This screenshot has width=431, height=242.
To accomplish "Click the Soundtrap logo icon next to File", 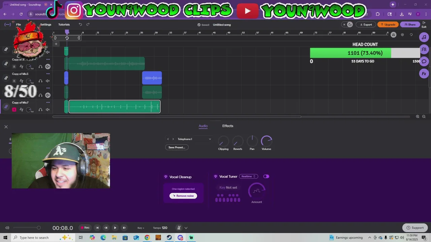I will click(7, 25).
